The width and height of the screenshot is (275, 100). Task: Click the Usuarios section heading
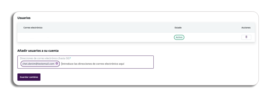24,18
